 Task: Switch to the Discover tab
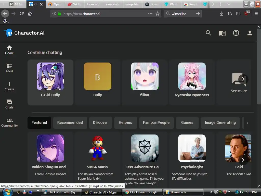tap(100, 123)
